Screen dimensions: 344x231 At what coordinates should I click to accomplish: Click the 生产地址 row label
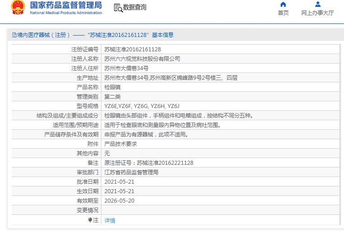87,77
